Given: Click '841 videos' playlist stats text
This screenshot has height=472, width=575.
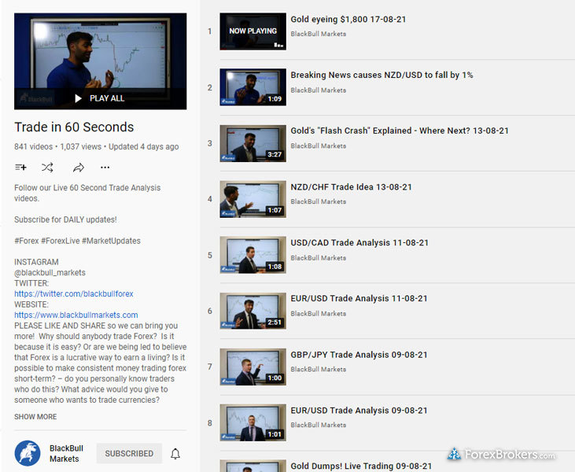Looking at the screenshot, I should (33, 146).
